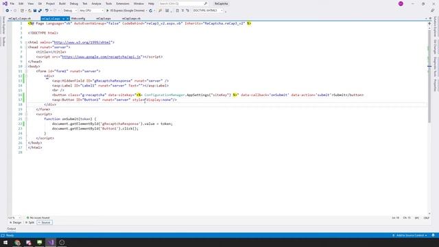Viewport: 439px width, 247px height.
Task: Expand IIS Express browser dropdown arrow
Action: (146, 11)
